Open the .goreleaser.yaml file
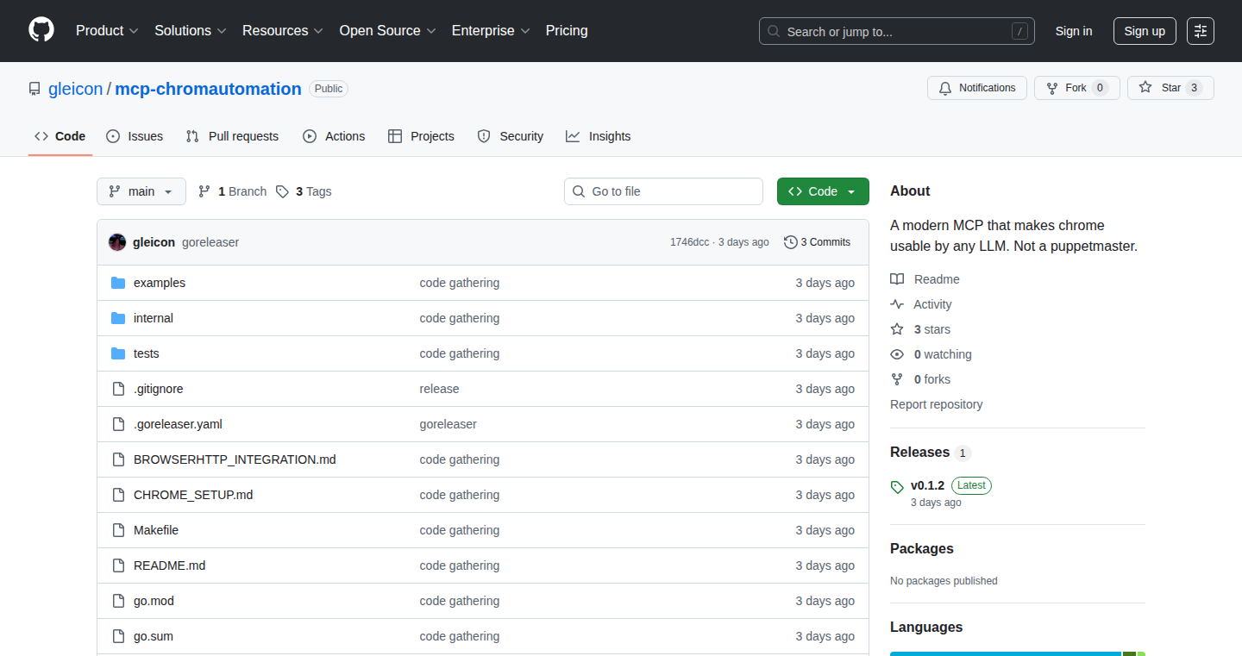 (178, 424)
